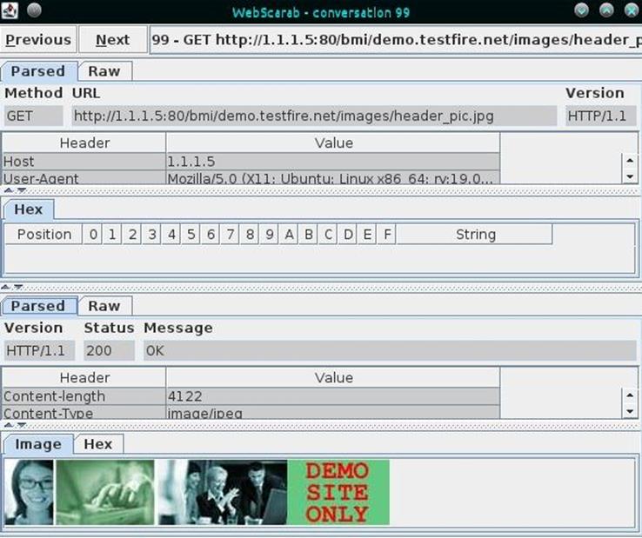Click the response Status field showing 200
This screenshot has height=538, width=642.
pyautogui.click(x=109, y=350)
